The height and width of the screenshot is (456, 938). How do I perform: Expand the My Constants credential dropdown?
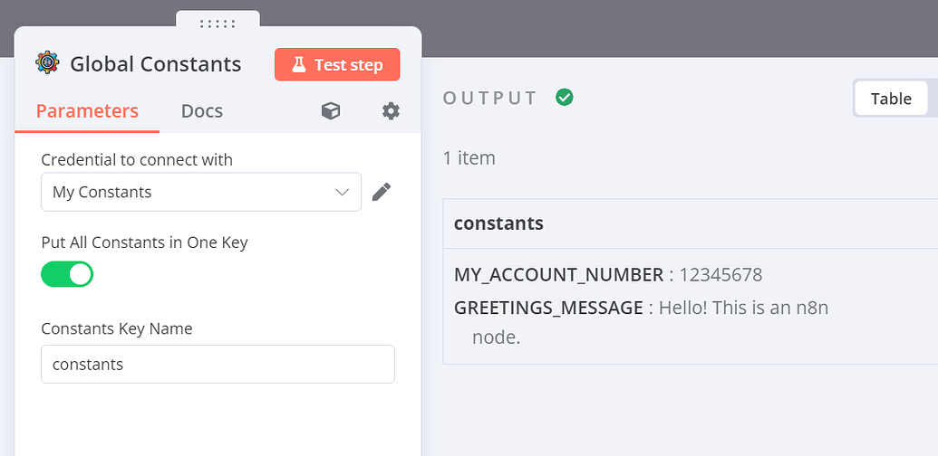201,192
